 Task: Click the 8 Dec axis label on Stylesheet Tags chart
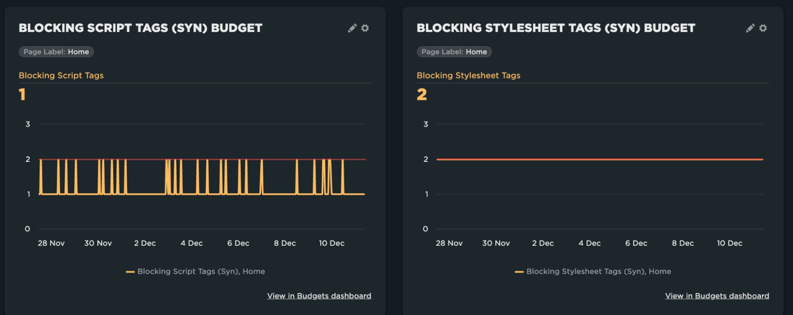click(683, 243)
